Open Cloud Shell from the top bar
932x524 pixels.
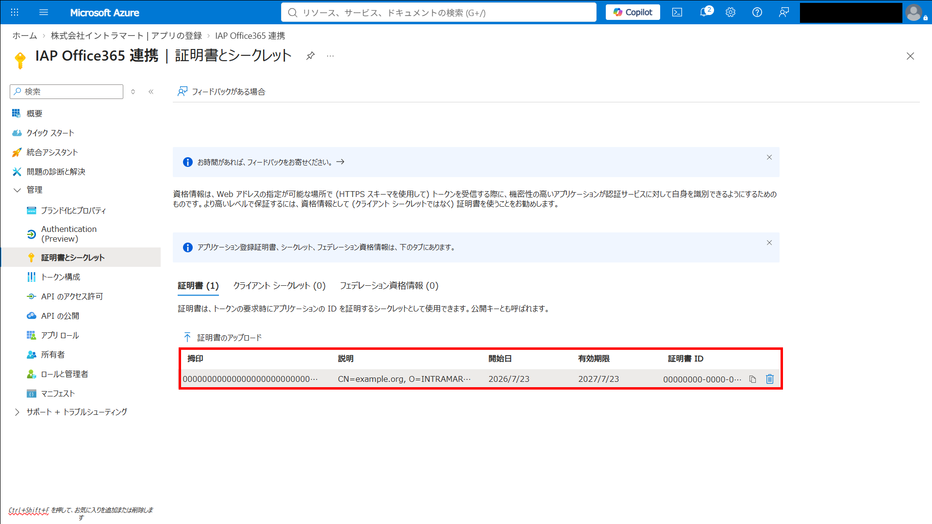(677, 12)
